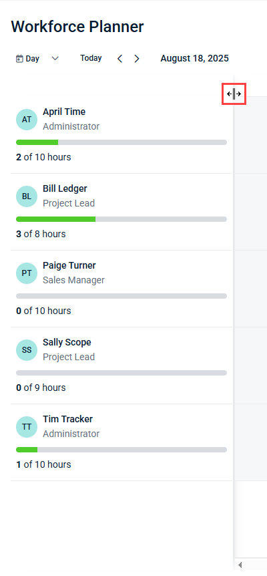Screen dimensions: 267x576
Task: Go to previous day arrow
Action: coord(119,58)
